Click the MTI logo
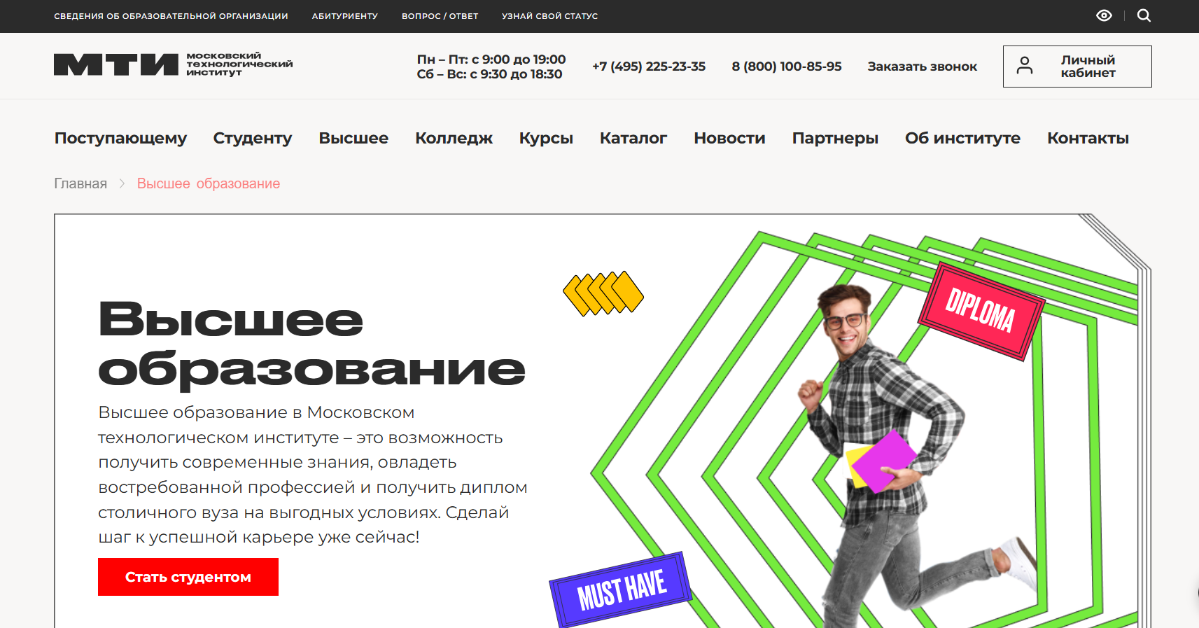 coord(173,64)
